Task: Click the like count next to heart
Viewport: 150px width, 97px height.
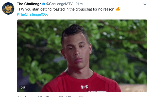Action: 68,96
